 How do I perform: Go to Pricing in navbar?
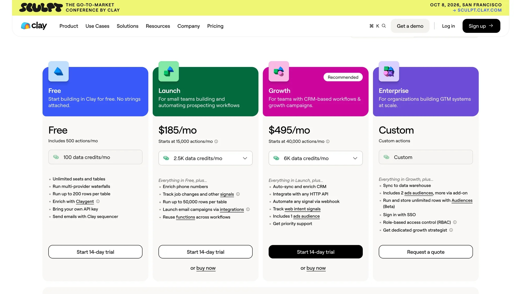click(215, 26)
